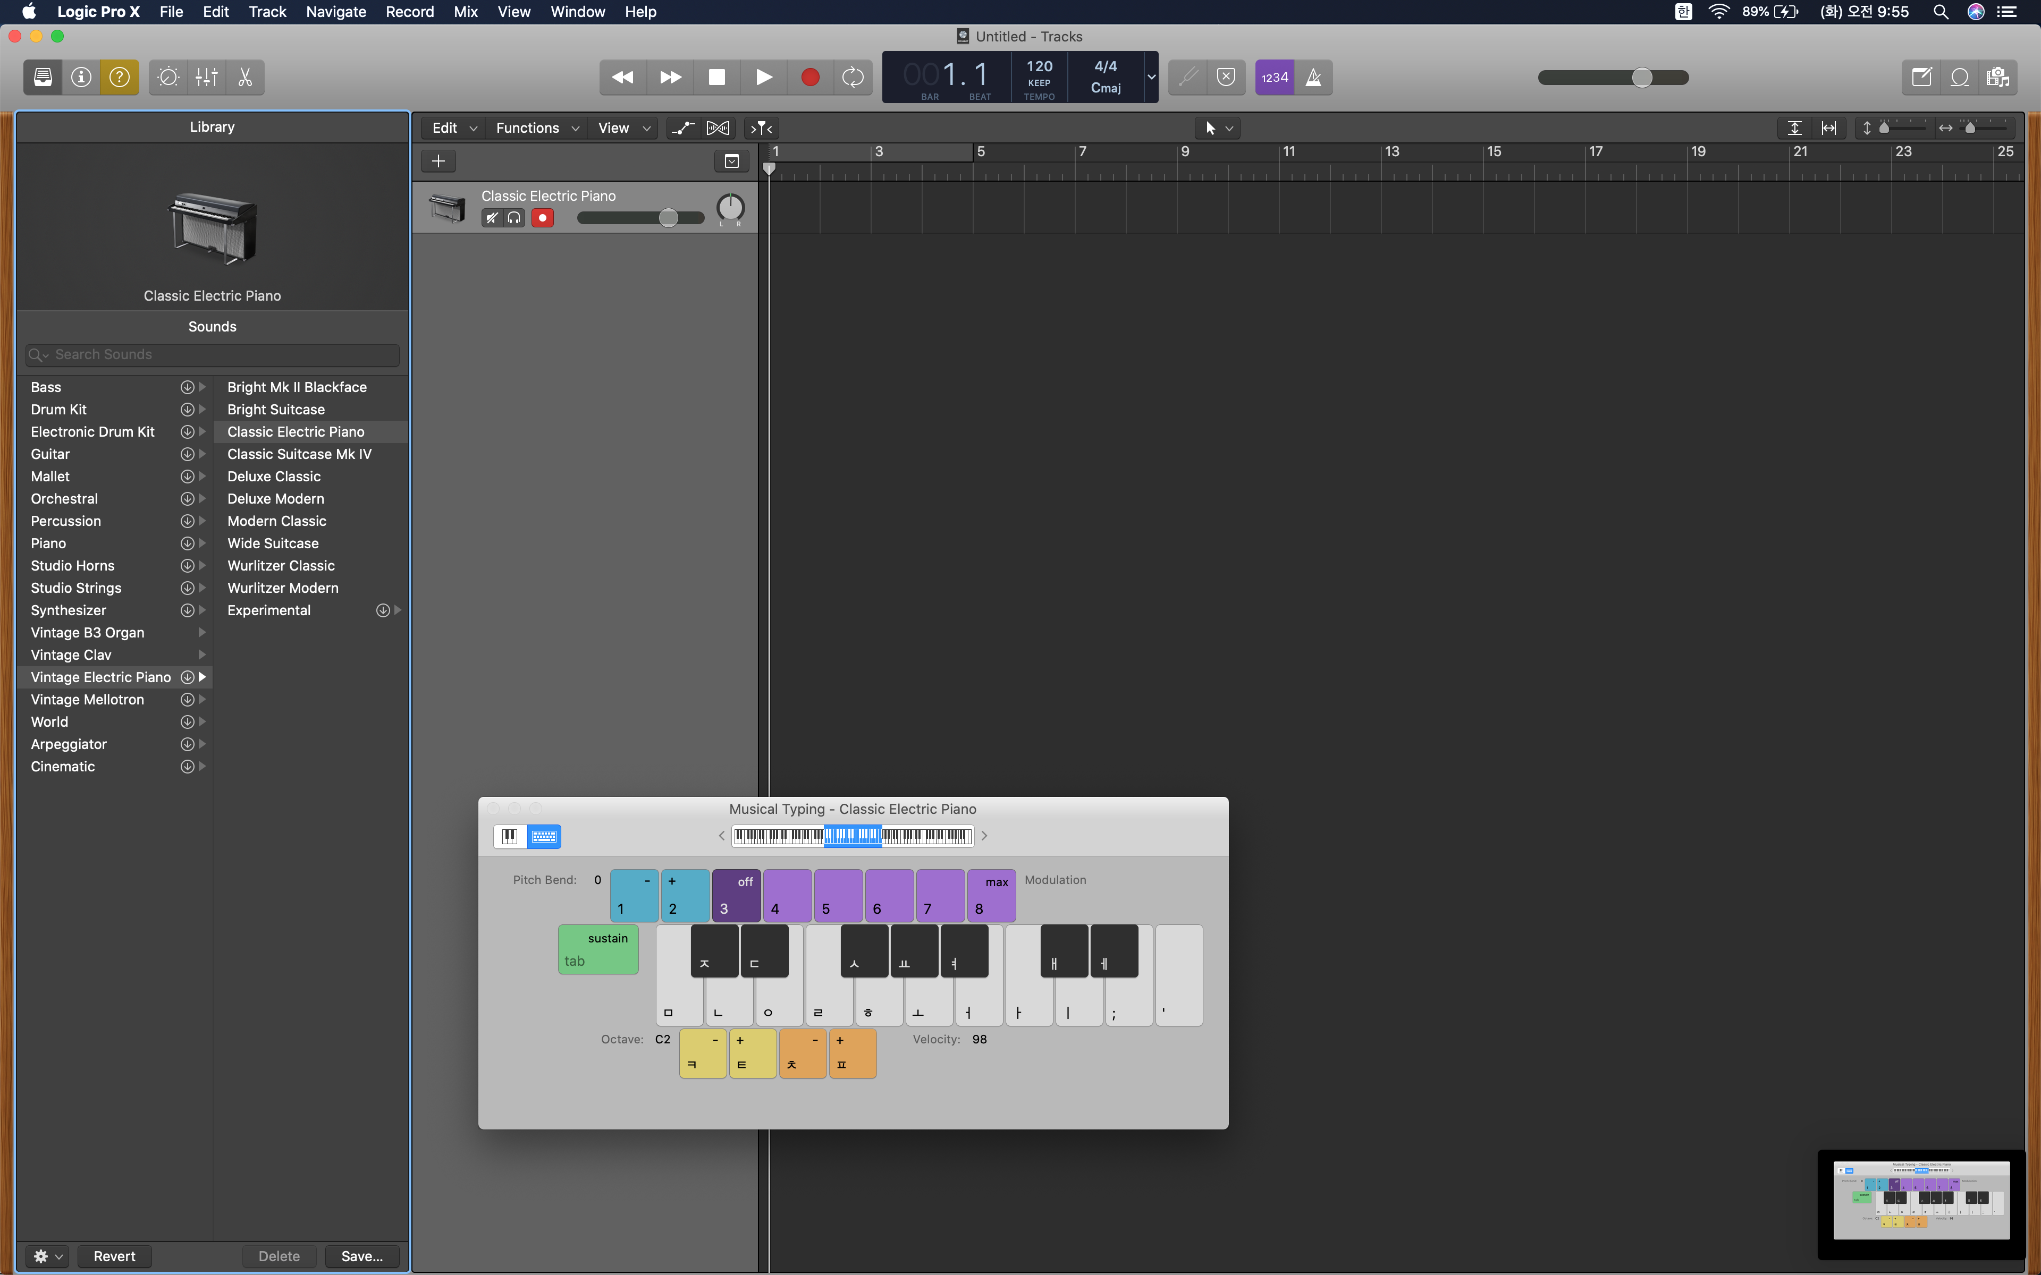Image resolution: width=2041 pixels, height=1275 pixels.
Task: Open the Smart Controls button
Action: pyautogui.click(x=168, y=78)
